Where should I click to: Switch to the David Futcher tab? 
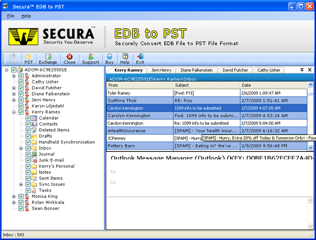pos(235,70)
